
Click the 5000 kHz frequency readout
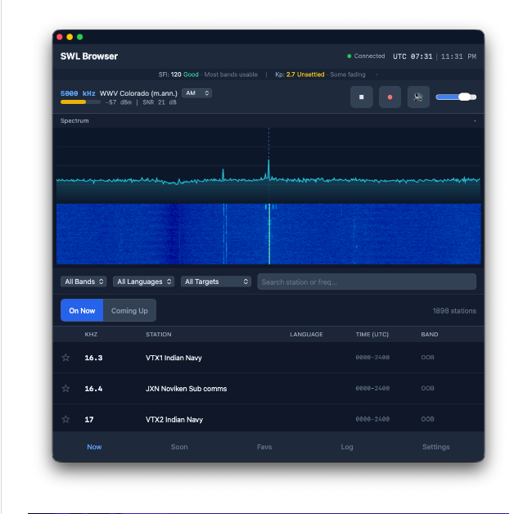[x=78, y=93]
